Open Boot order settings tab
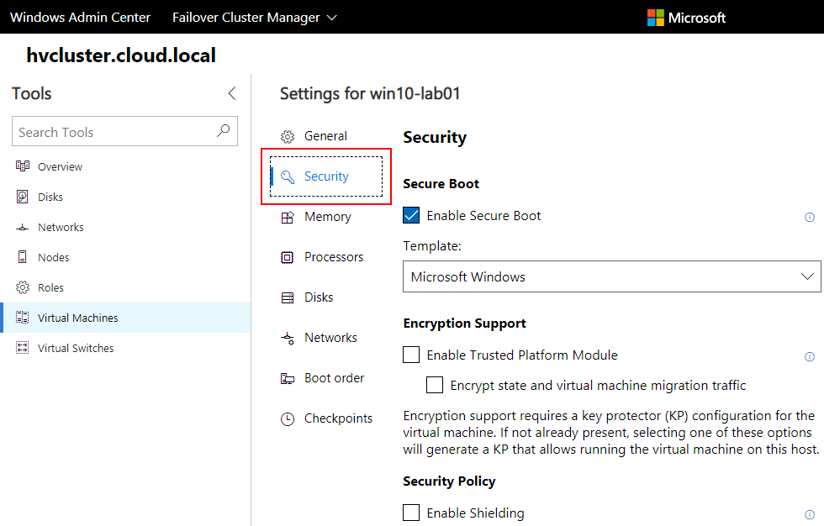This screenshot has height=526, width=824. 333,378
